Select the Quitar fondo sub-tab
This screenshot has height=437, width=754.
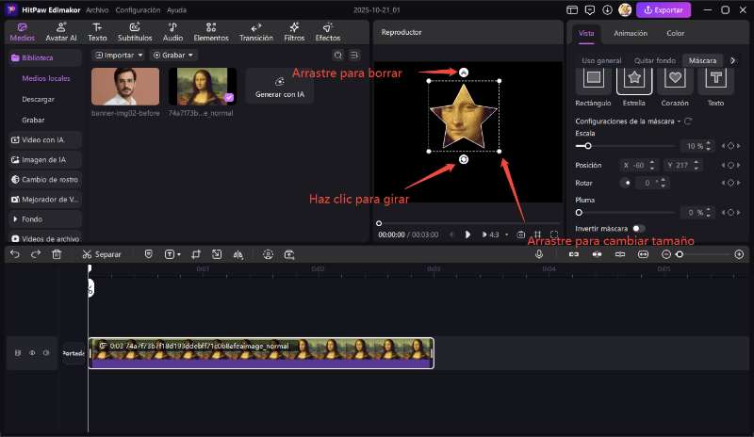pyautogui.click(x=654, y=60)
